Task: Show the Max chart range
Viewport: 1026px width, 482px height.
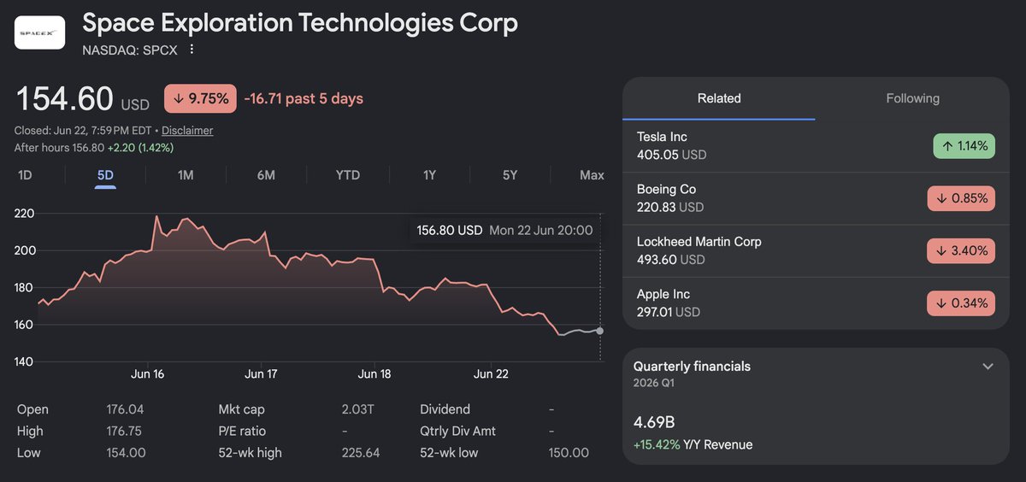Action: tap(592, 175)
